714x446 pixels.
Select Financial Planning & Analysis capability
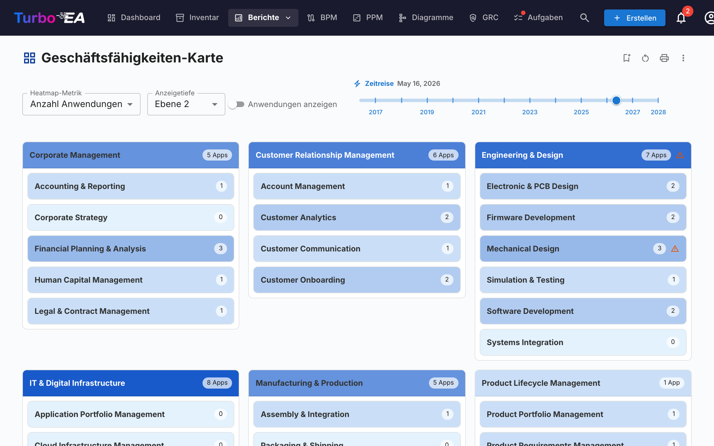click(131, 249)
